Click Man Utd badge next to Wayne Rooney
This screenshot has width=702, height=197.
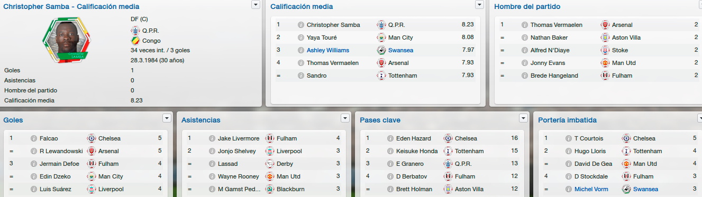pyautogui.click(x=269, y=176)
